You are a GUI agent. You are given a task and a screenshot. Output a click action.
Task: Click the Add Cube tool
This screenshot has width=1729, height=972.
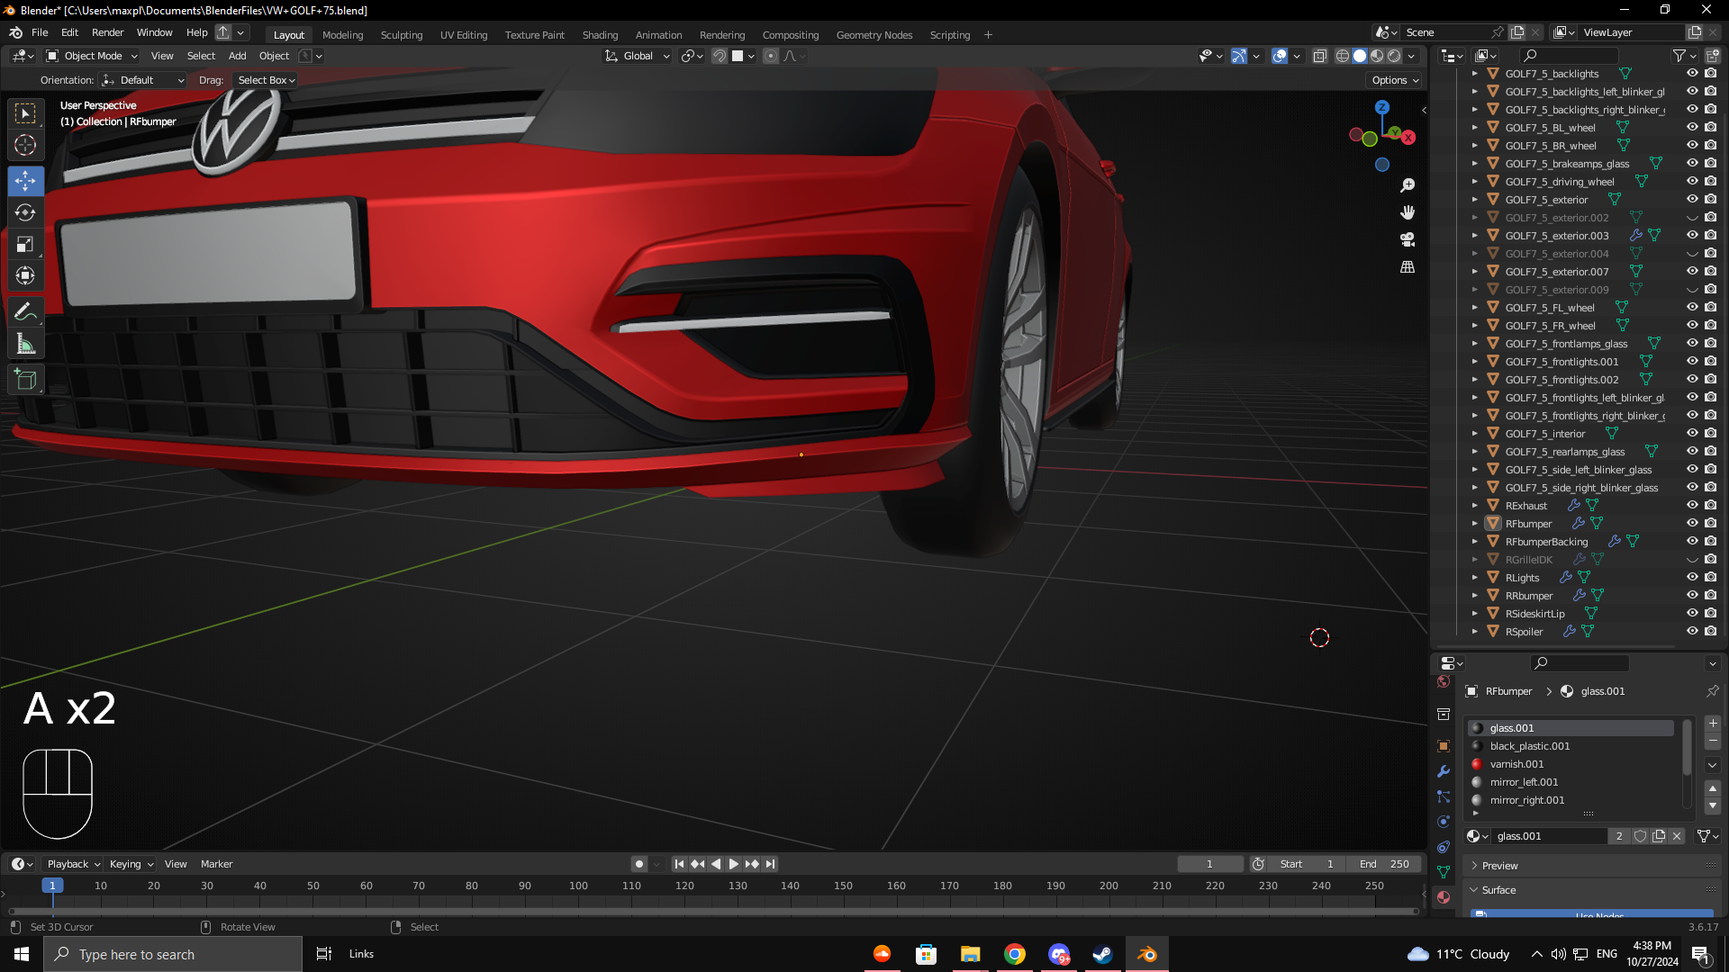25,380
